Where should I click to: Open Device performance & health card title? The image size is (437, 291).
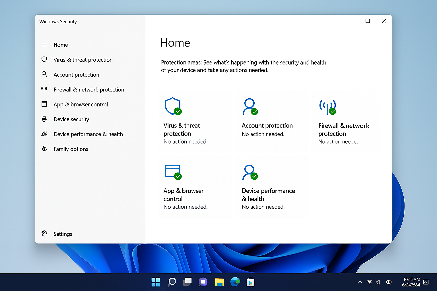tap(268, 195)
